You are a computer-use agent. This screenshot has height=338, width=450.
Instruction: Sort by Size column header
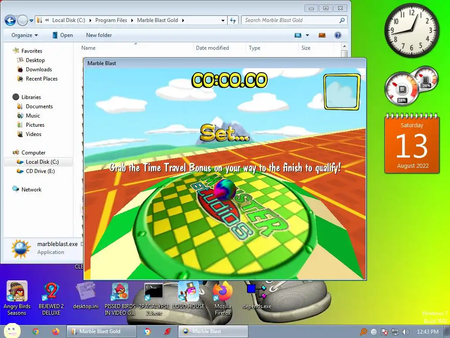pos(316,48)
